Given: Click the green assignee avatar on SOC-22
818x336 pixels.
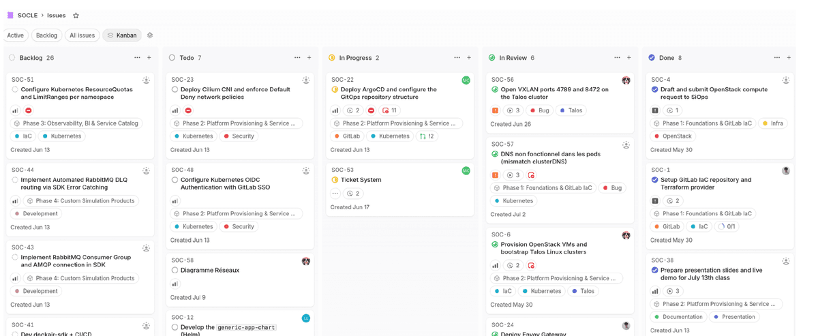Looking at the screenshot, I should pyautogui.click(x=466, y=80).
